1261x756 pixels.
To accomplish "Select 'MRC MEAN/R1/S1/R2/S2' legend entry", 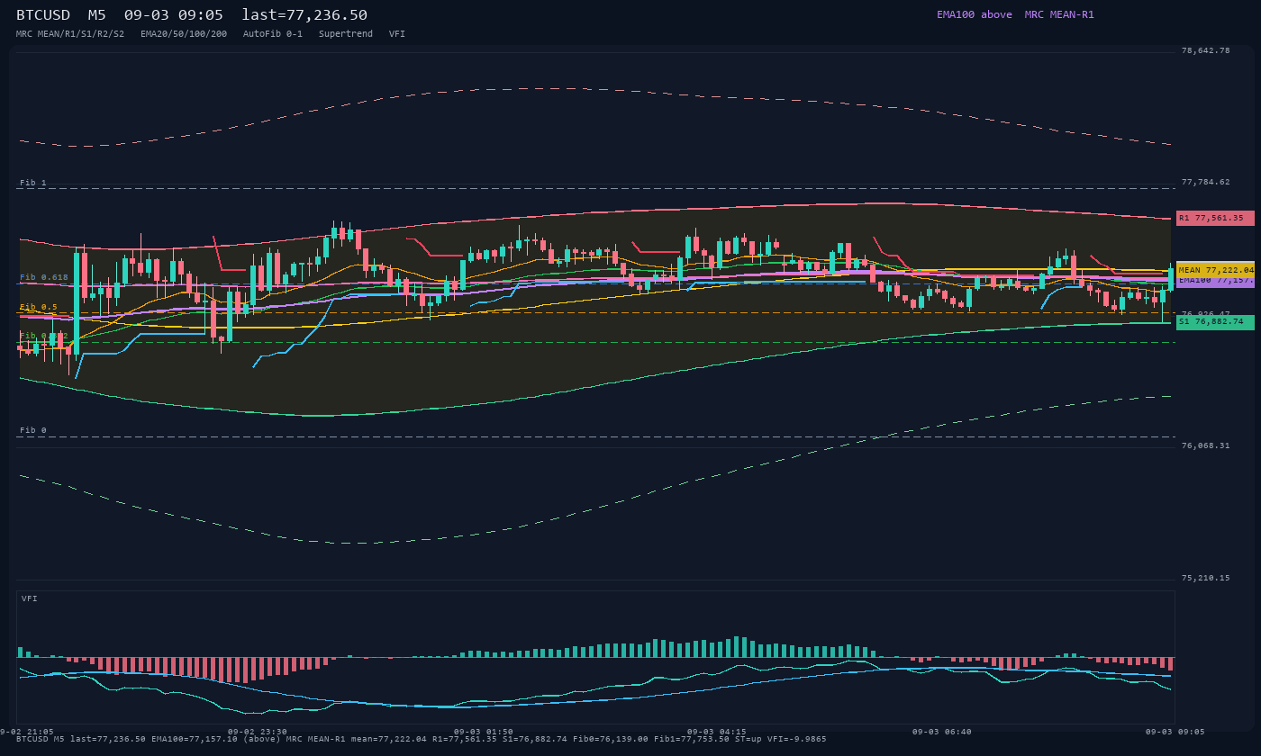I will pos(70,34).
